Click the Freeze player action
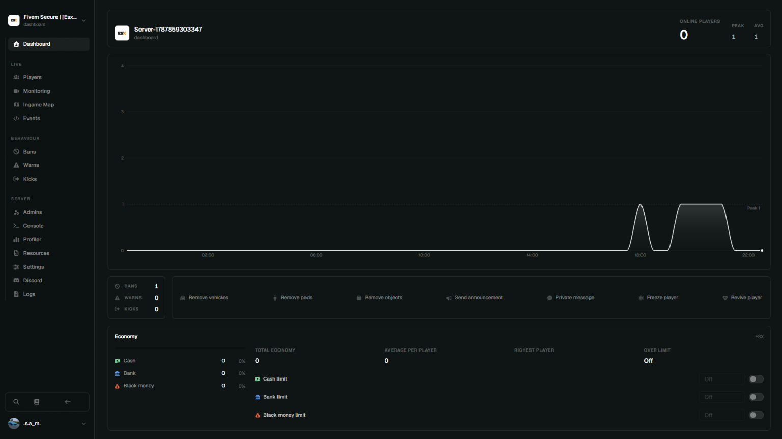782x439 pixels. 658,298
